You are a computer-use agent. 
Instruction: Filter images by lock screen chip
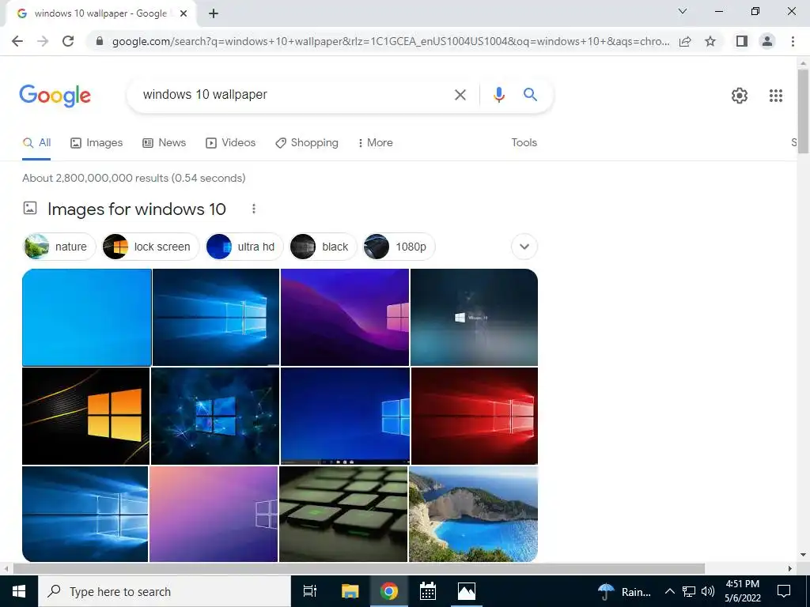pyautogui.click(x=150, y=247)
